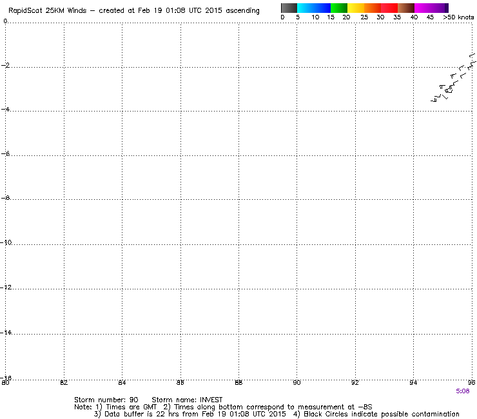Click the 'Storm name: INVEST' text
477x419 pixels.
(187, 400)
